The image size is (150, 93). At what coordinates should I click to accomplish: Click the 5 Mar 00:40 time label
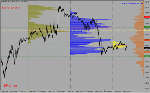click(117, 91)
